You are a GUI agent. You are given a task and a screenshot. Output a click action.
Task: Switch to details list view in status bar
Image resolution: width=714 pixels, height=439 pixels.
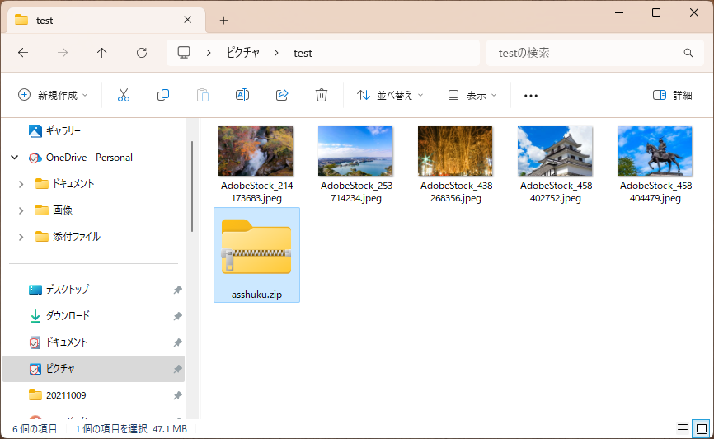coord(682,428)
